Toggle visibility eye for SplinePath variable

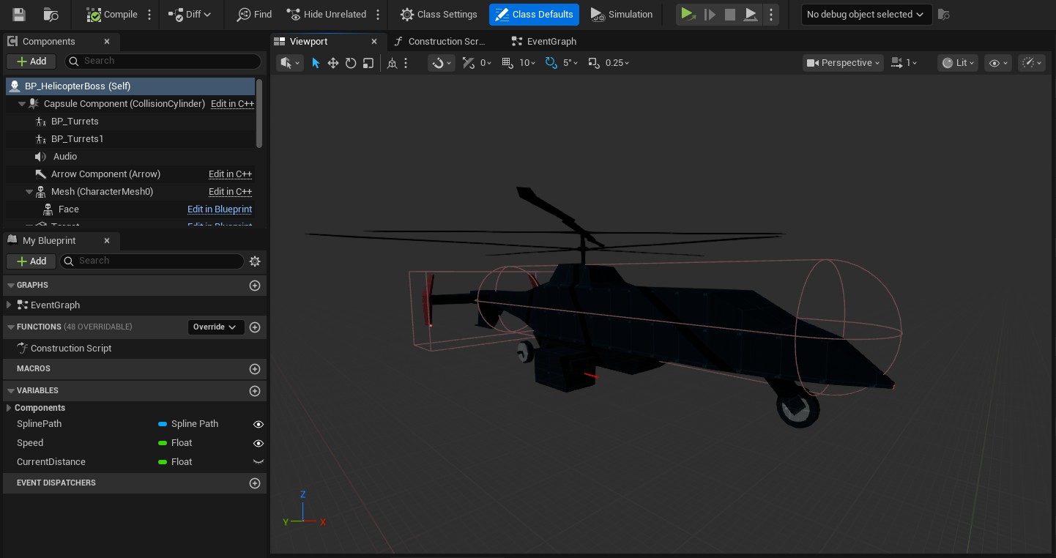pyautogui.click(x=259, y=424)
